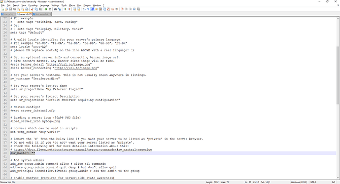Click Save Current Recorded Macro icon
This screenshot has height=184, width=340.
(x=139, y=9)
